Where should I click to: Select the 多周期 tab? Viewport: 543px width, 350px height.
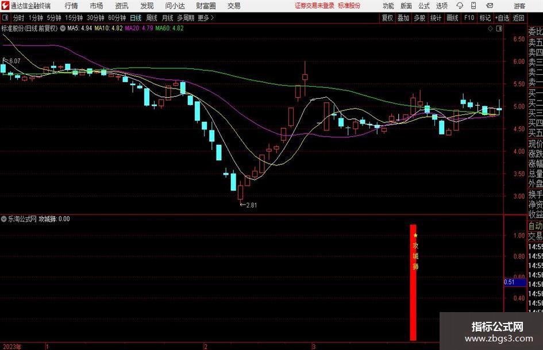tap(186, 18)
